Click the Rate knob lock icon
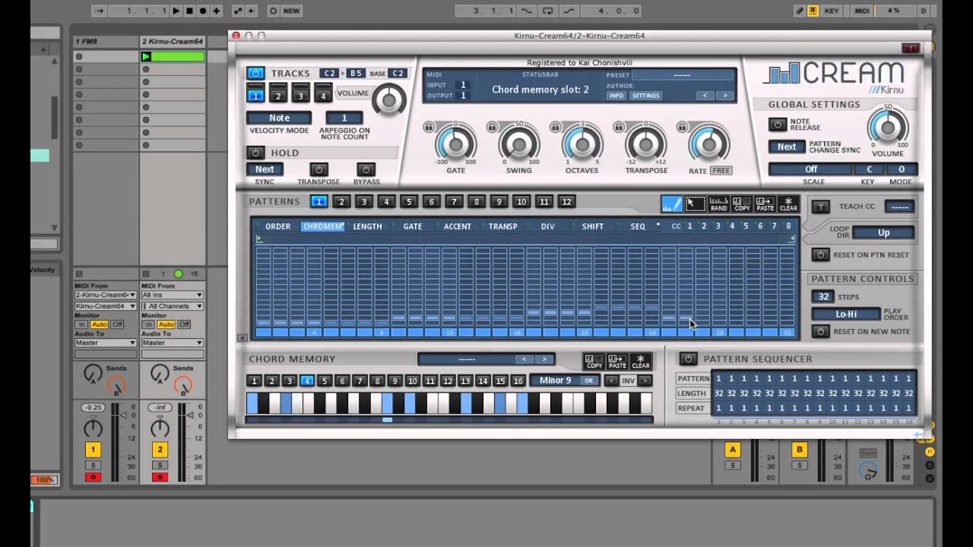Viewport: 973px width, 547px height. 682,127
